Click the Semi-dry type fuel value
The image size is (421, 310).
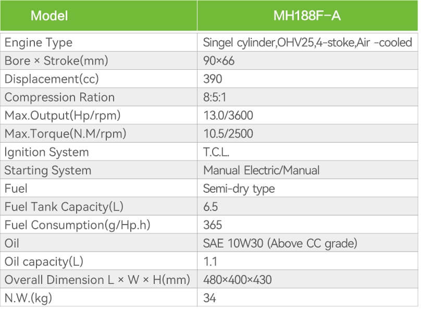[239, 189]
